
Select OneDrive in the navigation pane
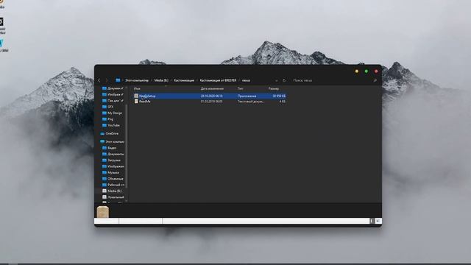tap(110, 133)
